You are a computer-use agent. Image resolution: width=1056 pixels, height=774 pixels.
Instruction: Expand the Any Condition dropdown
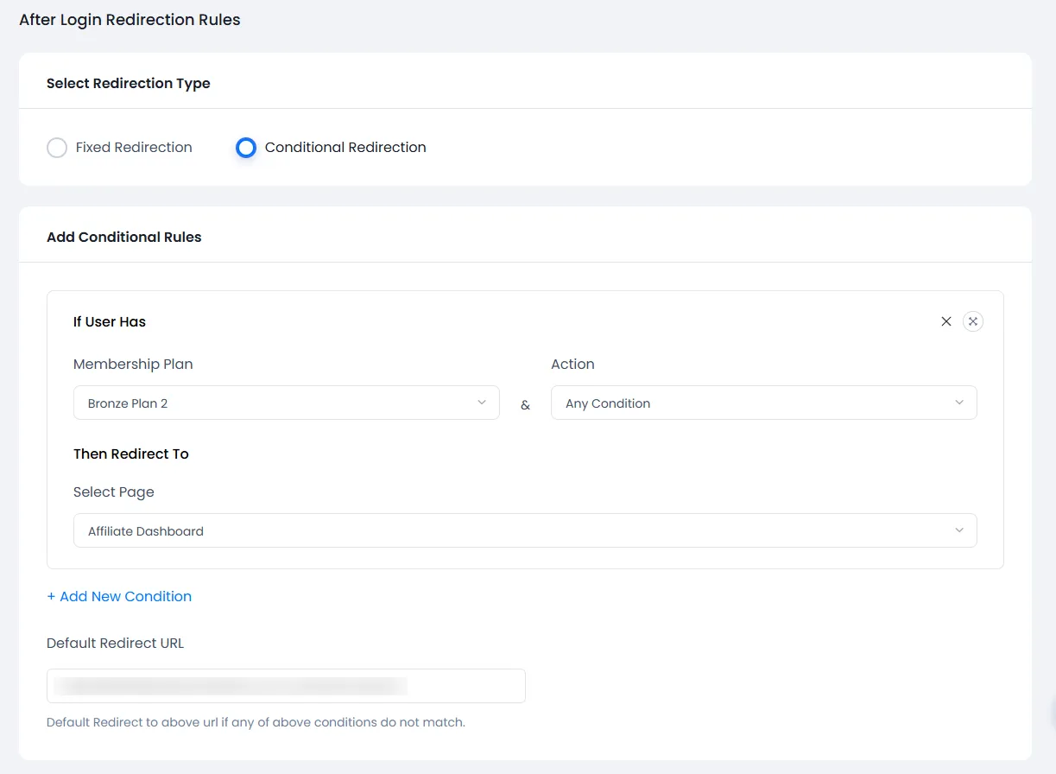(x=751, y=403)
